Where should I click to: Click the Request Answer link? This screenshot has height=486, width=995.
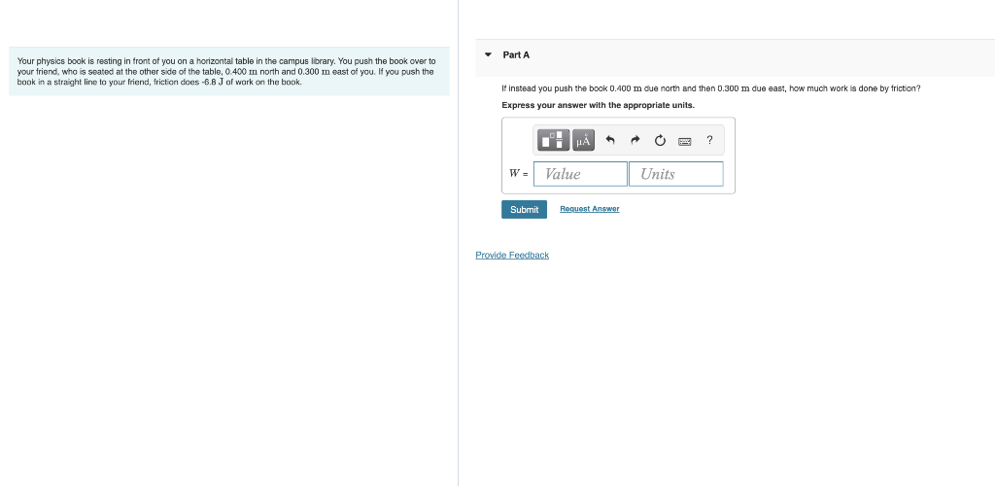tap(590, 209)
